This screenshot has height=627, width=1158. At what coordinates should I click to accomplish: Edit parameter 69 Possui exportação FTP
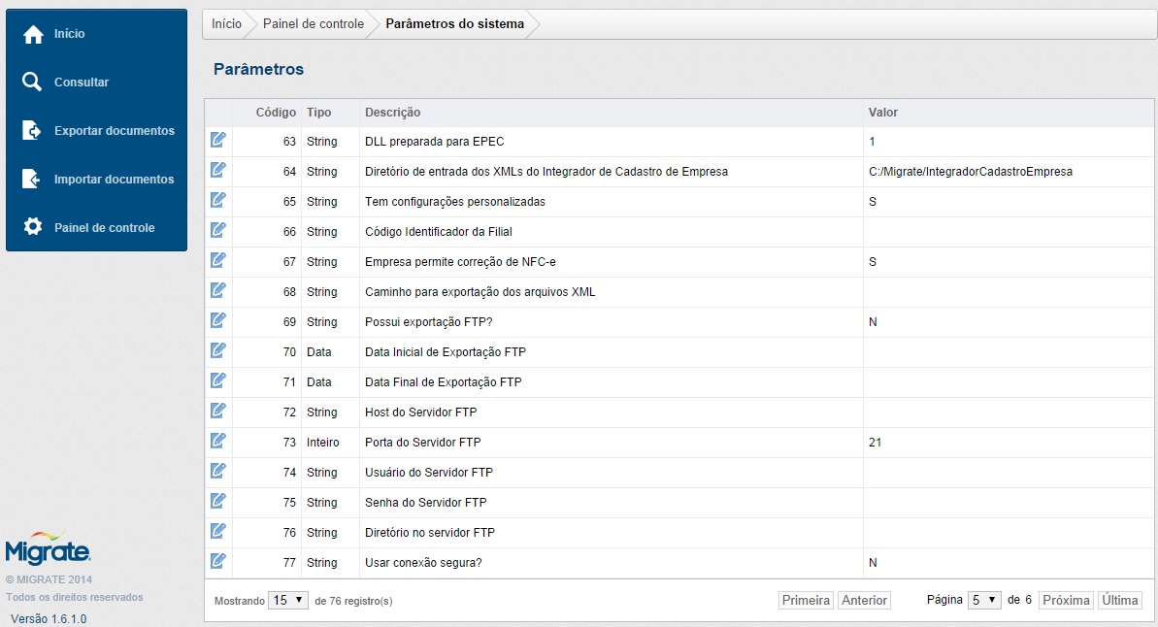217,320
